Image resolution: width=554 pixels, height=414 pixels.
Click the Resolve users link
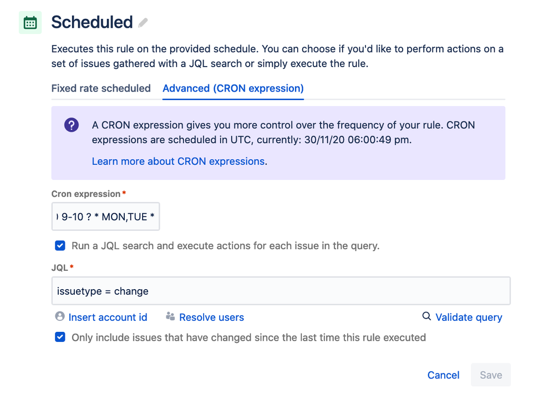211,317
